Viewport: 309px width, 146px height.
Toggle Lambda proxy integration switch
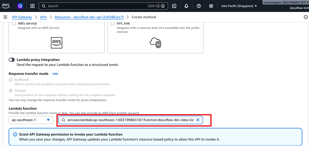[x=12, y=60]
